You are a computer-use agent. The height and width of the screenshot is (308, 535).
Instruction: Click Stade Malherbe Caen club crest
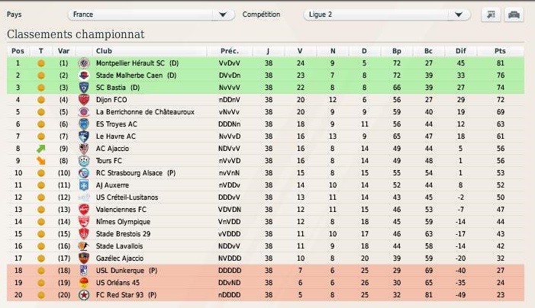pos(84,75)
